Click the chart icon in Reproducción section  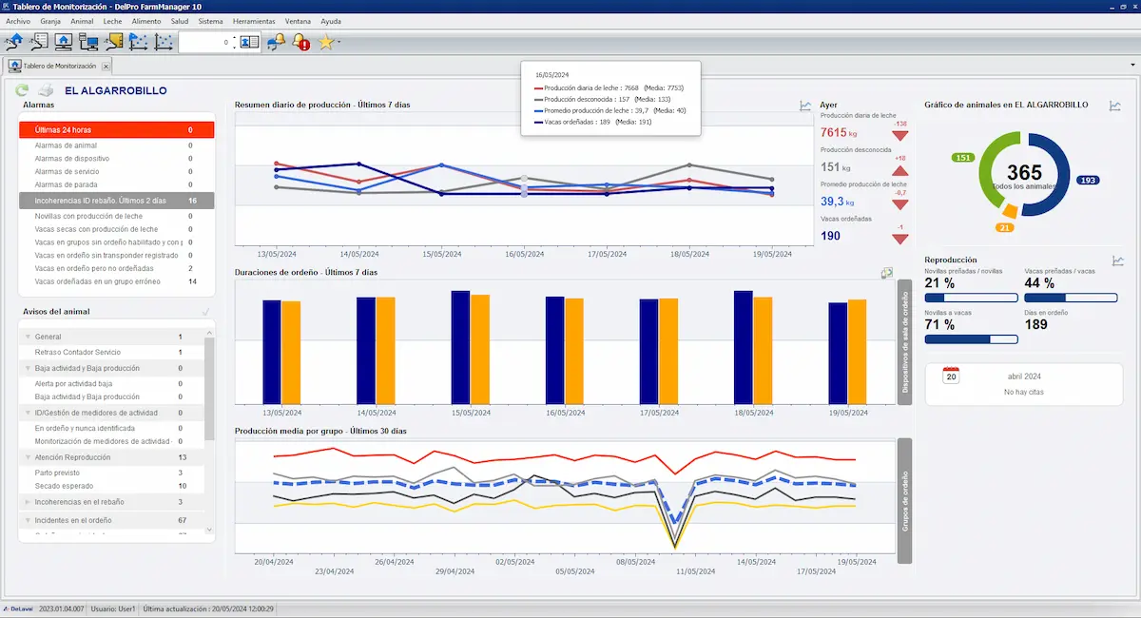coord(1118,261)
